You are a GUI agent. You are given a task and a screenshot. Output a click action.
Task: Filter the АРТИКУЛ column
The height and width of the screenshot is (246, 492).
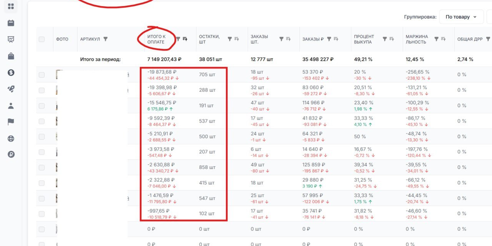[105, 39]
